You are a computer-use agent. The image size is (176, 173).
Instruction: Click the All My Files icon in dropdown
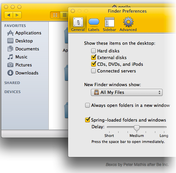pos(97,92)
